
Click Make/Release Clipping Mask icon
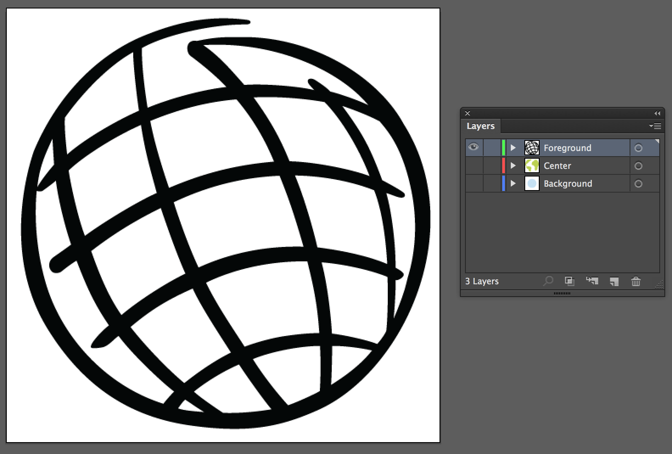(569, 281)
